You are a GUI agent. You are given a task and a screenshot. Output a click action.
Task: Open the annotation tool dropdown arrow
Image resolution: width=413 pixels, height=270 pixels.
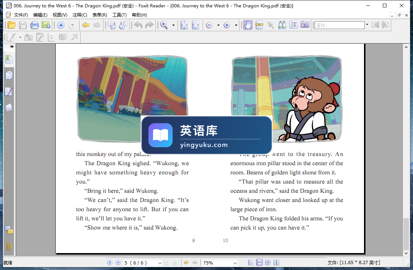coord(20,38)
